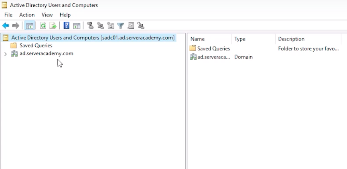The height and width of the screenshot is (169, 347).
Task: Open Help with the question mark icon
Action: click(x=67, y=26)
